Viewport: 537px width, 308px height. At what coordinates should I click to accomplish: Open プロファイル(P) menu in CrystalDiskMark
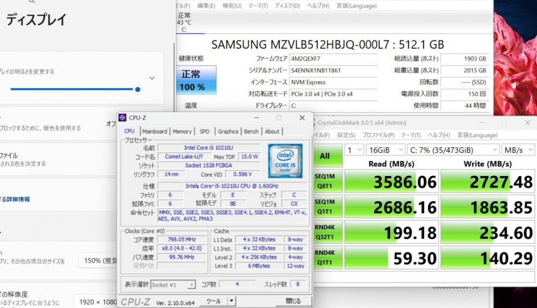[x=378, y=135]
